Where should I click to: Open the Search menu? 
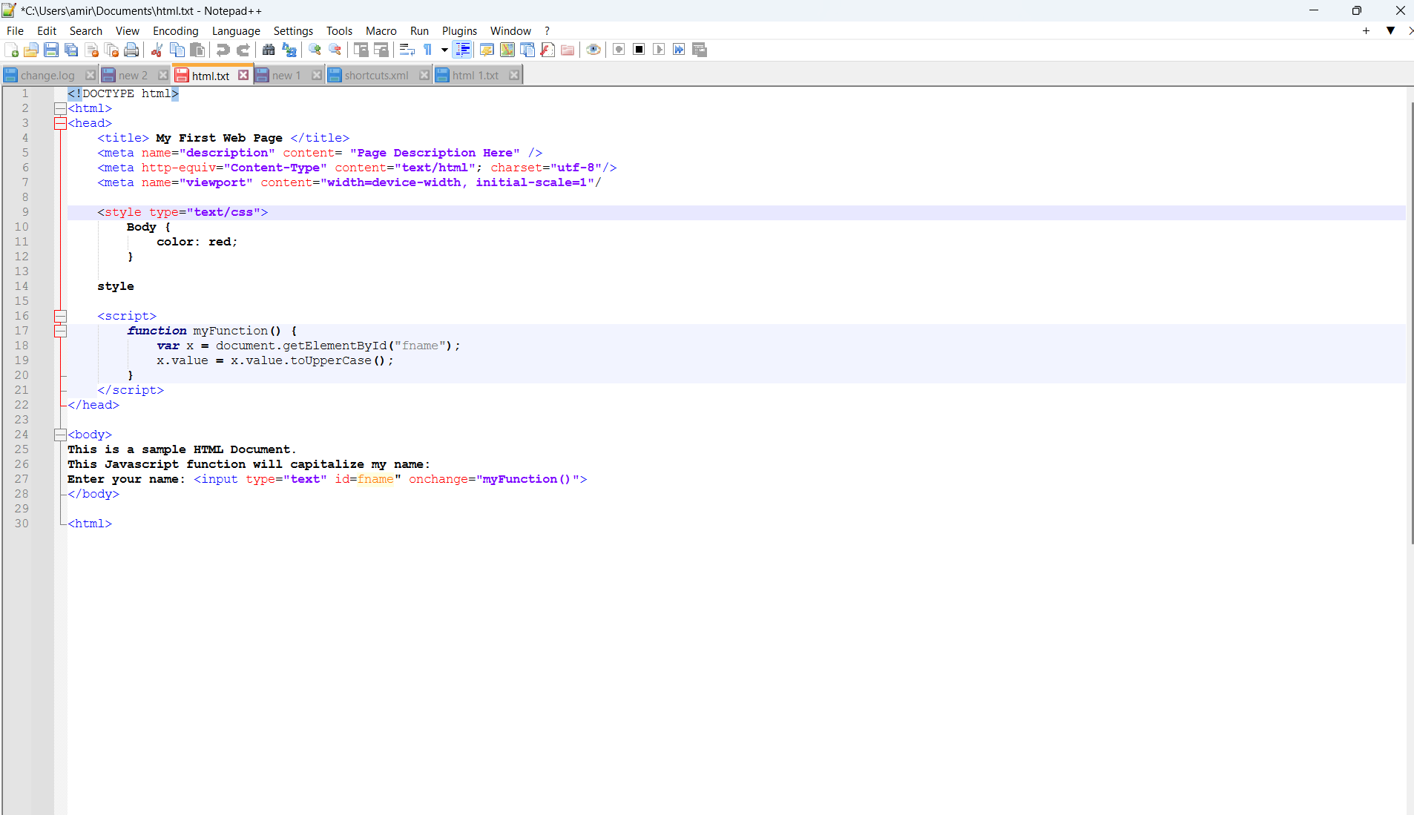coord(86,30)
